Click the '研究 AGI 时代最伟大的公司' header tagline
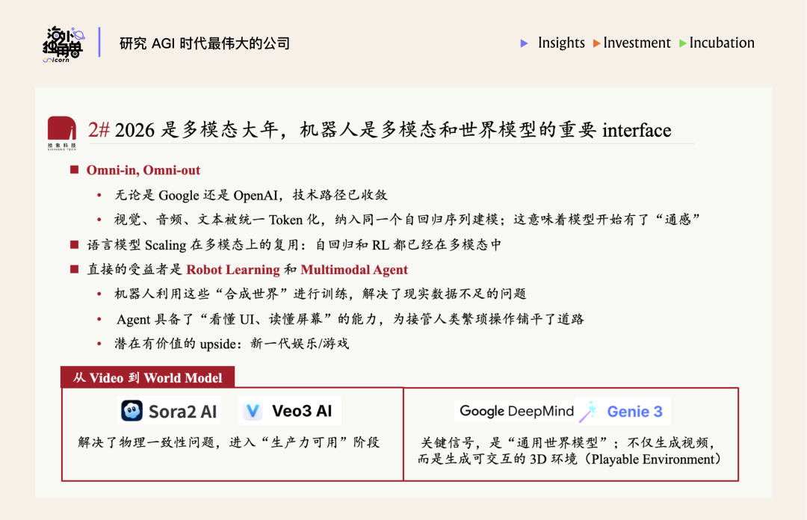The image size is (807, 520). (204, 43)
